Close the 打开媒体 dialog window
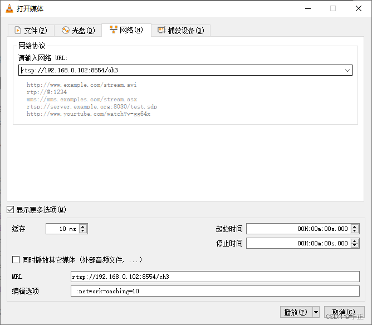The height and width of the screenshot is (325, 372). click(359, 8)
